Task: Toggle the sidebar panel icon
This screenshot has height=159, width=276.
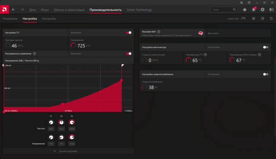Action: (x=271, y=9)
